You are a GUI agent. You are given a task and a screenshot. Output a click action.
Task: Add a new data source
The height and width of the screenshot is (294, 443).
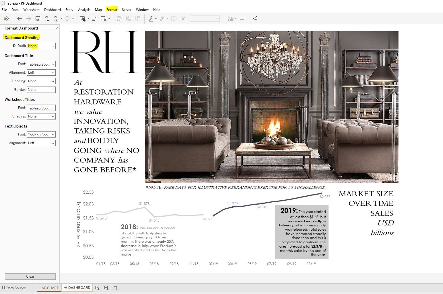coord(47,19)
